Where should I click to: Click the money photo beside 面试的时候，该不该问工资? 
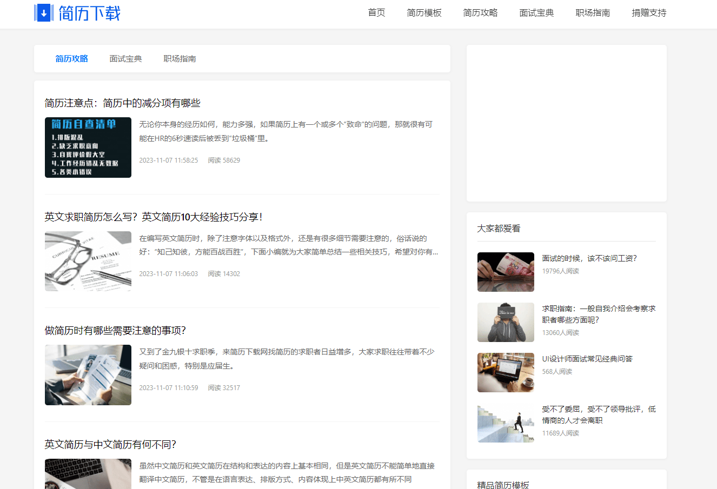click(505, 272)
